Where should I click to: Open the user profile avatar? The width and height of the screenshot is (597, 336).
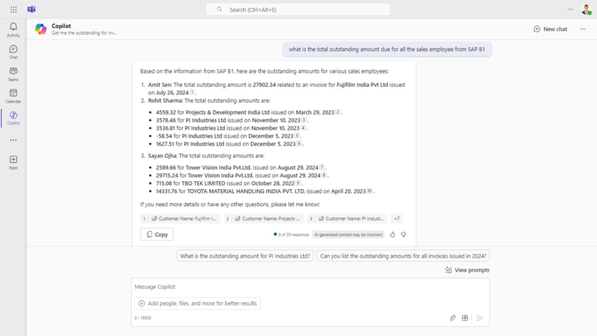coord(586,9)
